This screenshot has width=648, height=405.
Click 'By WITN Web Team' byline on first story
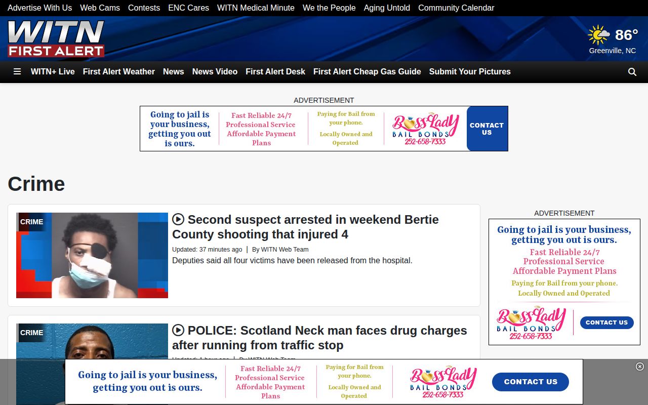coord(280,250)
